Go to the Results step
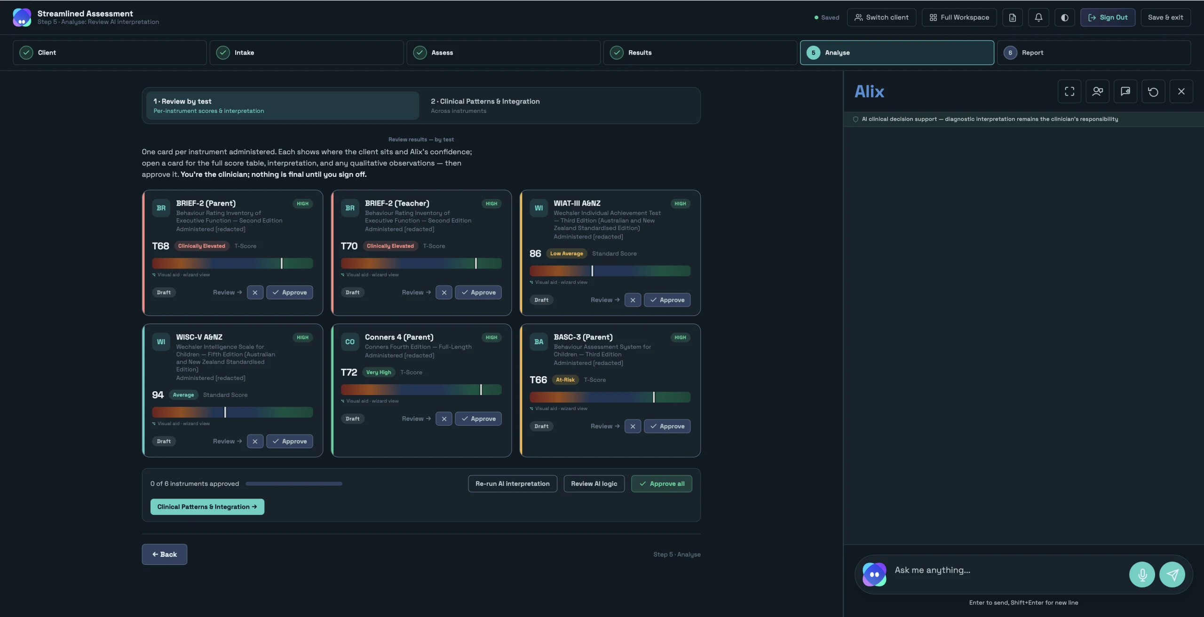This screenshot has height=617, width=1204. click(700, 53)
